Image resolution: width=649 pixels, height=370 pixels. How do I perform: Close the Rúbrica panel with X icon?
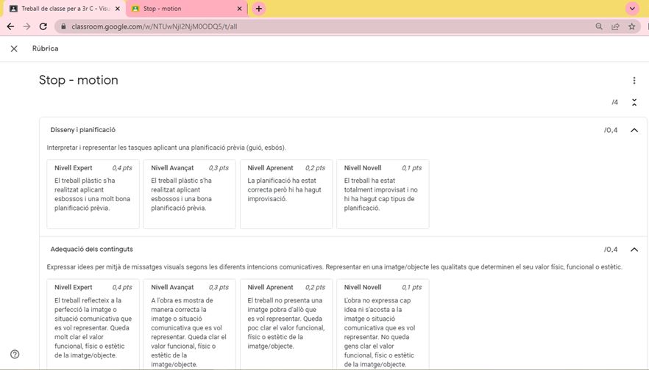(x=14, y=48)
